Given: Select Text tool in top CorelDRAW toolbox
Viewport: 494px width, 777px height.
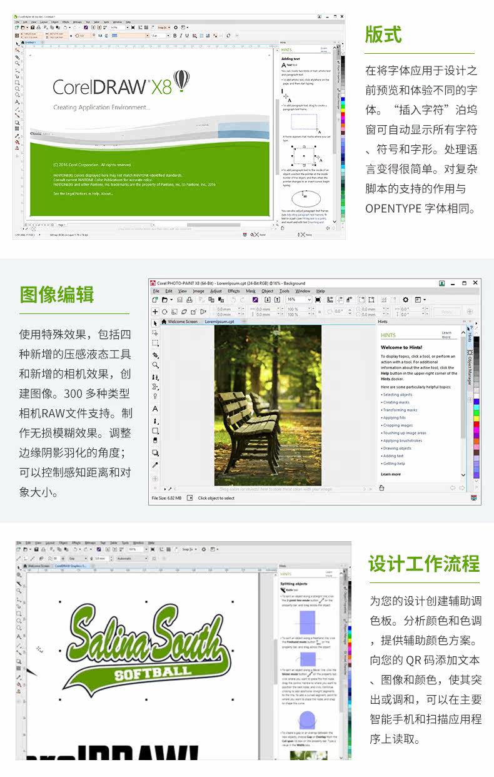Looking at the screenshot, I should [x=18, y=102].
